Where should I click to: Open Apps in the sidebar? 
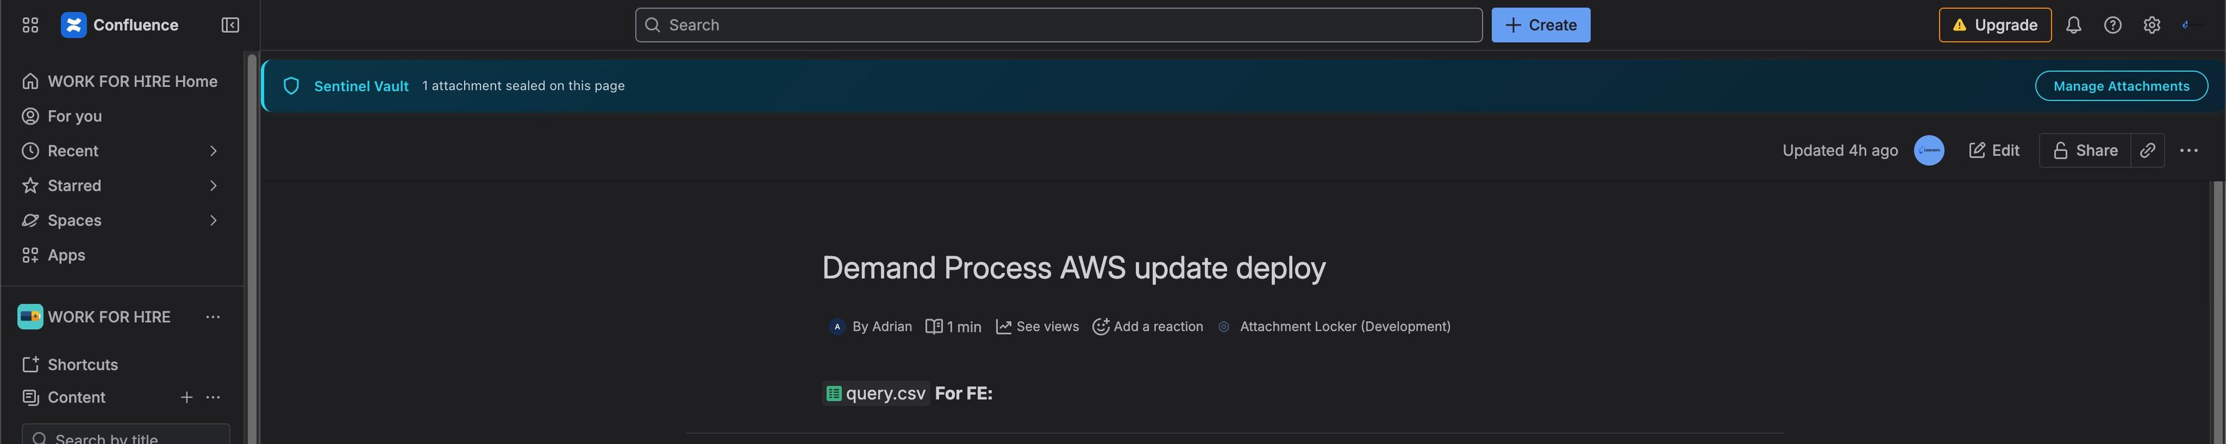coord(66,255)
